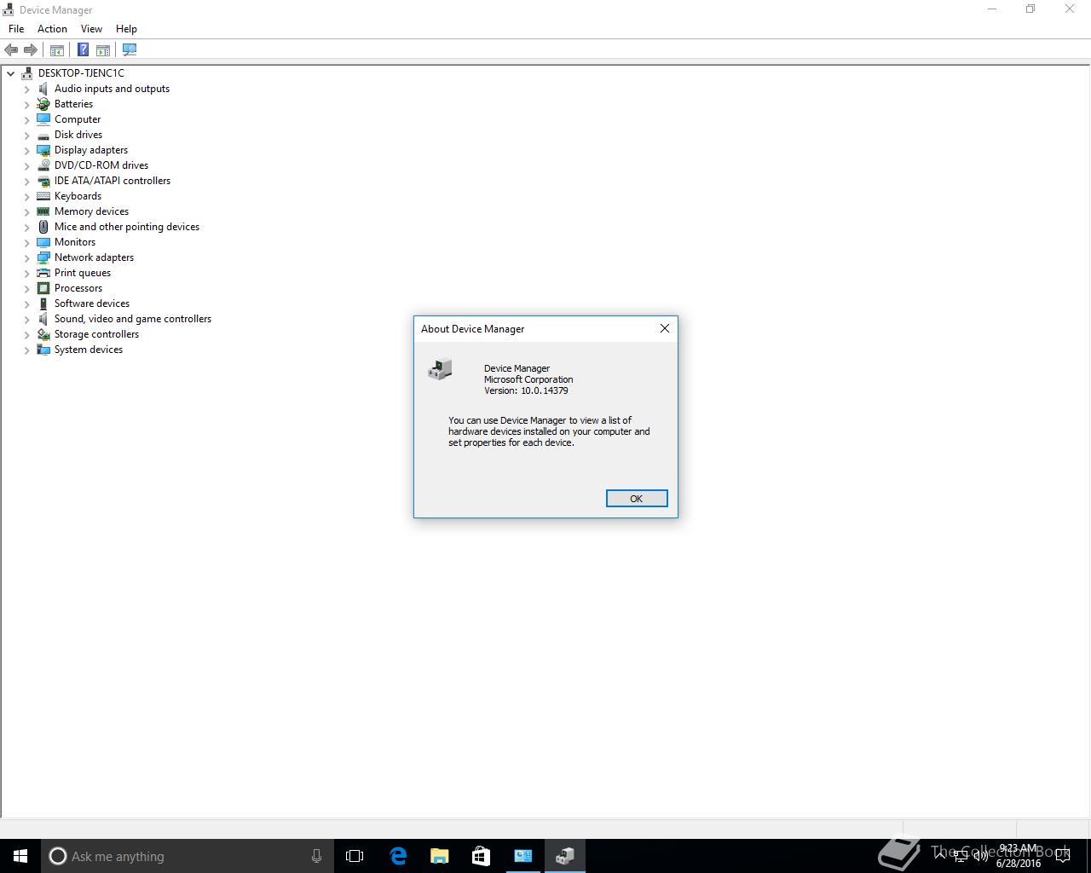The width and height of the screenshot is (1091, 873).
Task: Expand the Software devices arrow
Action: [27, 304]
